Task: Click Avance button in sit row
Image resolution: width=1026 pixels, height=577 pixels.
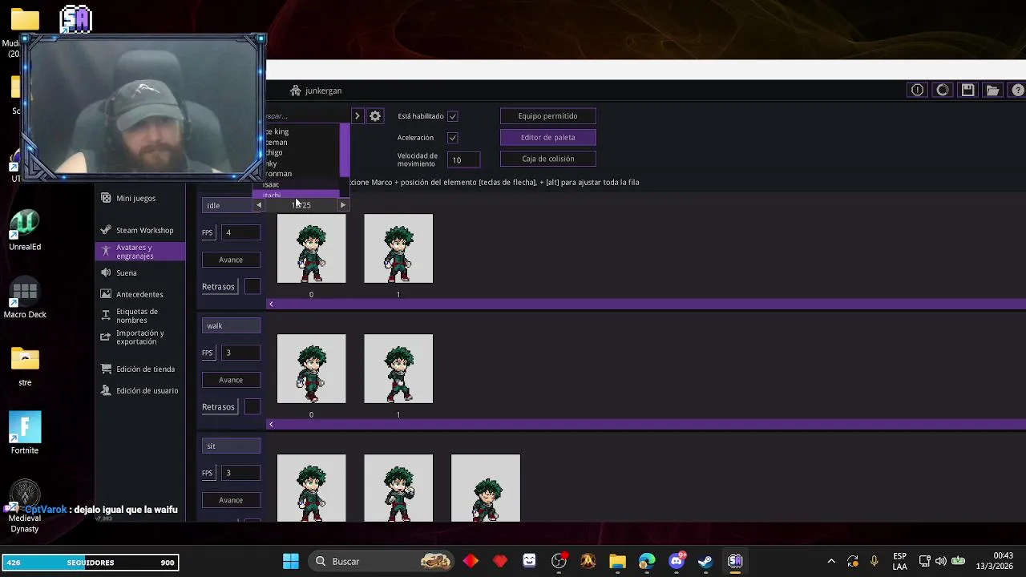Action: coord(231,500)
